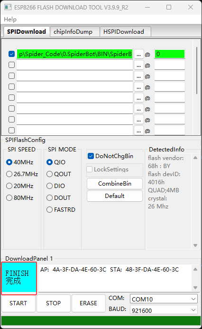The width and height of the screenshot is (202, 329).
Task: Maximize the flash download tool window
Action: pos(169,7)
